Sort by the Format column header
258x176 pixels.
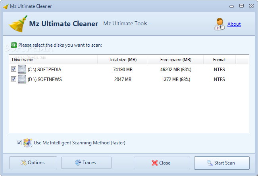point(219,60)
